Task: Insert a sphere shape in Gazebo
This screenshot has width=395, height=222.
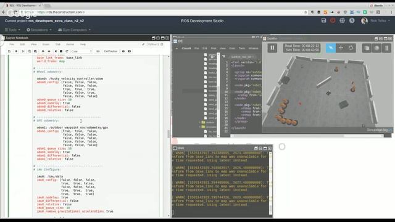Action: 376,48
